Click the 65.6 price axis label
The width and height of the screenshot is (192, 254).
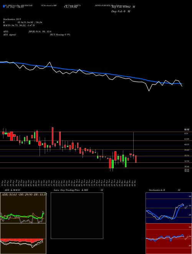[186, 134]
